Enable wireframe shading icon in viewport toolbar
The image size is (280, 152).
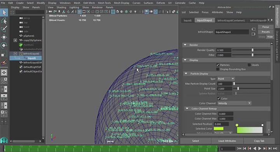pyautogui.click(x=113, y=12)
